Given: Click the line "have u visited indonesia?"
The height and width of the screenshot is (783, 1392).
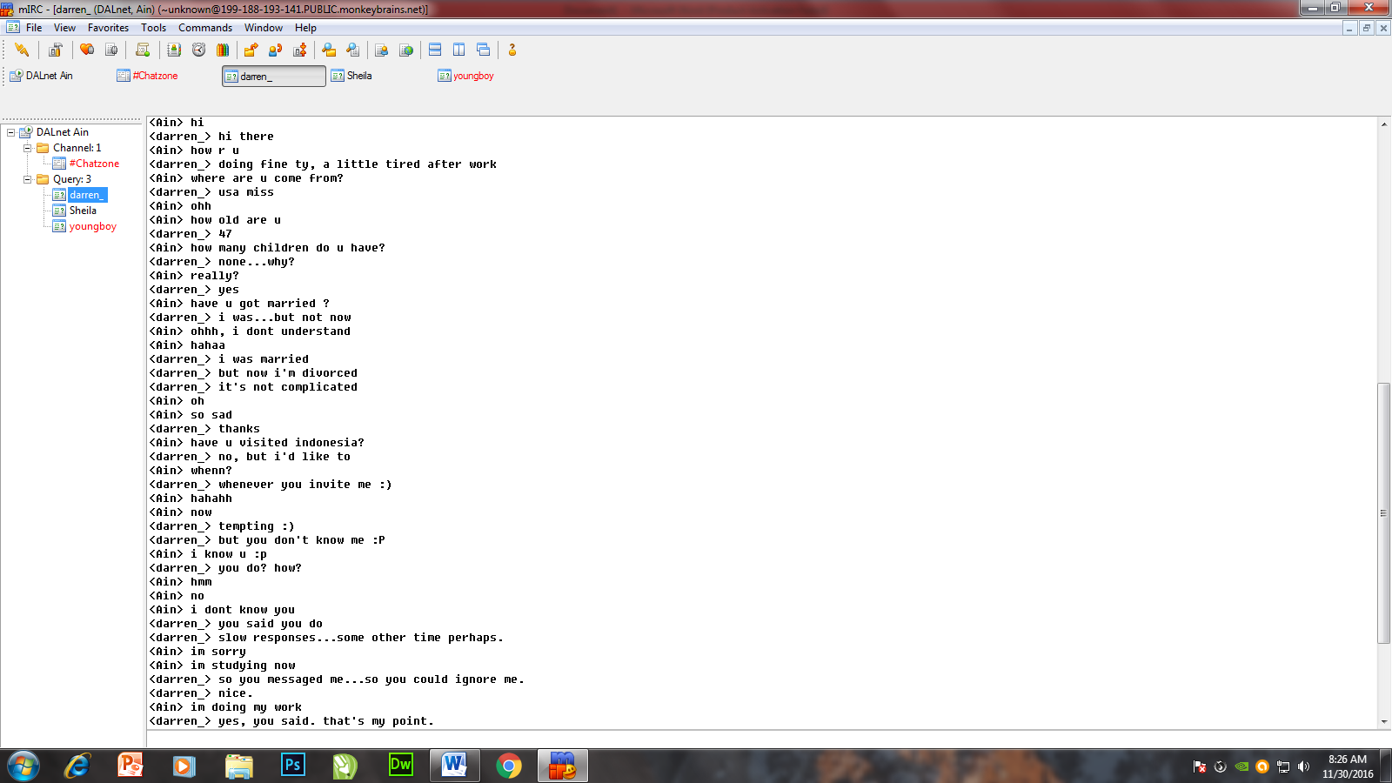Looking at the screenshot, I should (278, 443).
